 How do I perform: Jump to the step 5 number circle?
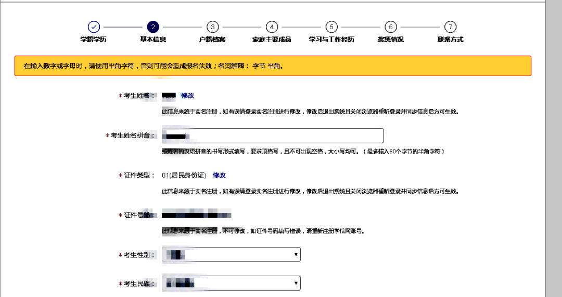point(331,27)
